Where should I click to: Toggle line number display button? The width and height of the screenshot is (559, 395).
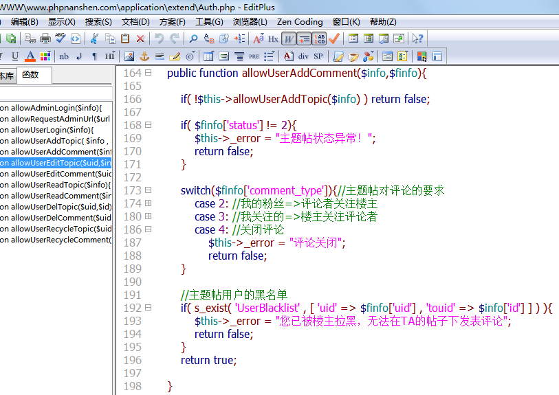point(319,39)
